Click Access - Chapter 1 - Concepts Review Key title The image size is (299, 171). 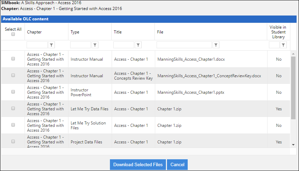[x=133, y=76]
